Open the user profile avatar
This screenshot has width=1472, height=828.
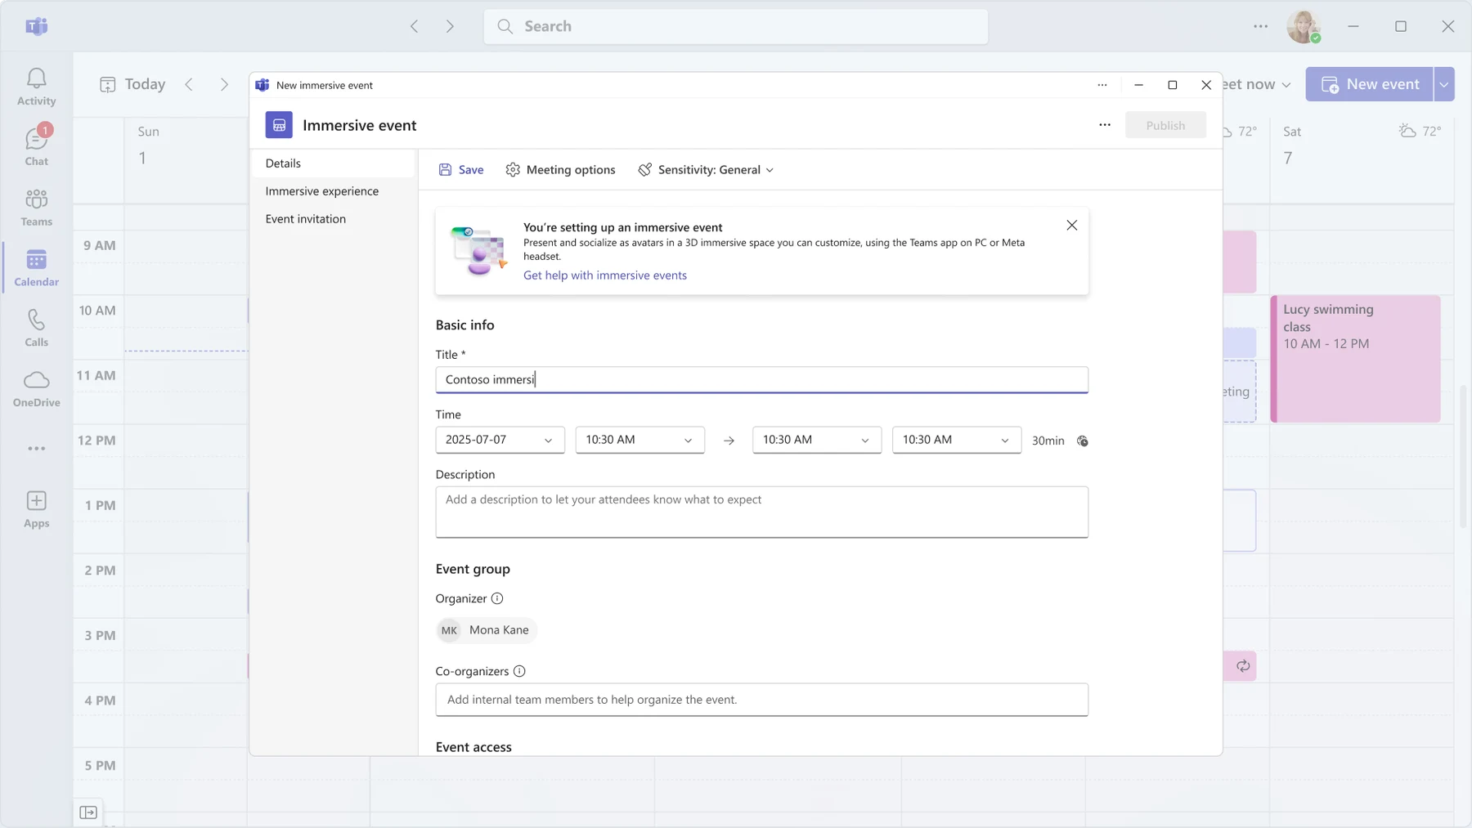(1304, 26)
